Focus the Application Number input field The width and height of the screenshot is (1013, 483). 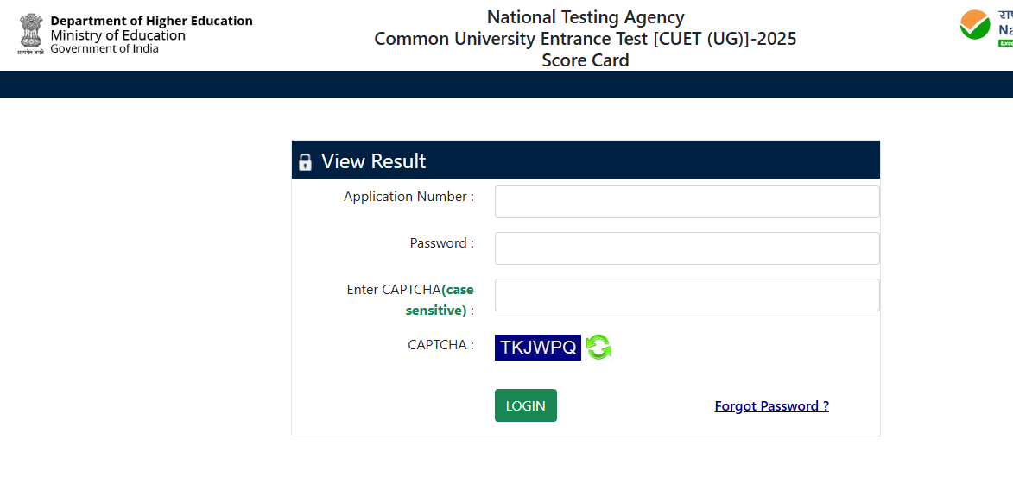[687, 202]
